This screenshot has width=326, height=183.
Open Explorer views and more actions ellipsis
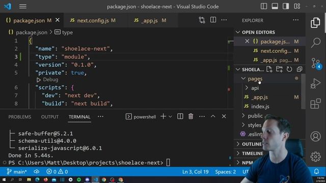coord(295,20)
